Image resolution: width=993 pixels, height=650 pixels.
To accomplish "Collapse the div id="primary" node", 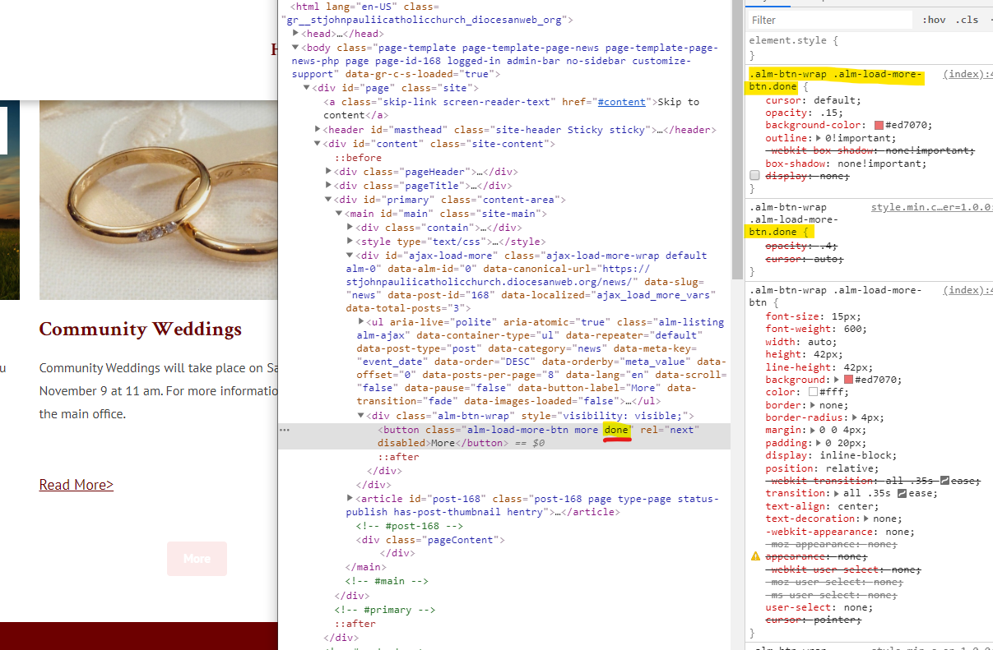I will (328, 200).
